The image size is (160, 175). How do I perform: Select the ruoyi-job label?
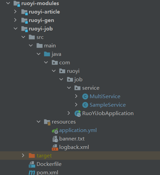click(x=41, y=29)
